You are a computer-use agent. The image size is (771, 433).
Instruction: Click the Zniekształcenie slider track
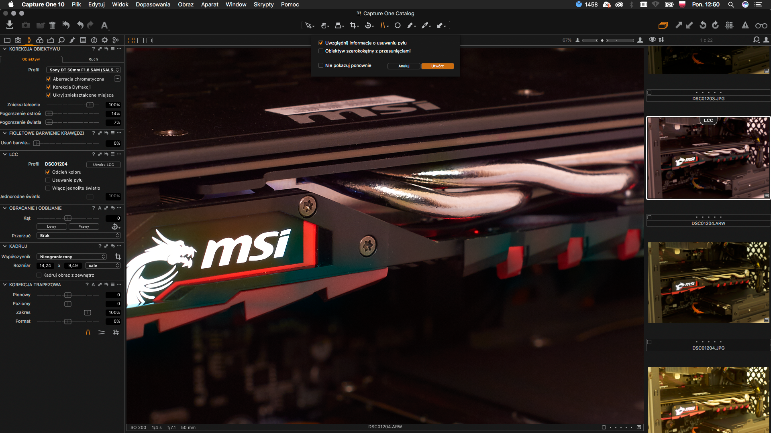point(68,105)
